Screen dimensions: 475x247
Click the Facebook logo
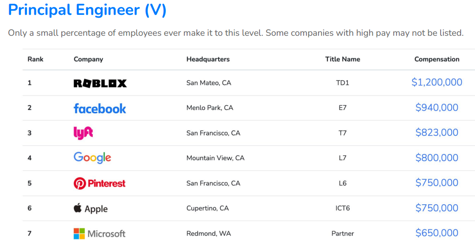tap(100, 108)
